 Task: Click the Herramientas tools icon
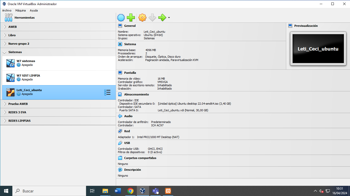point(8,18)
